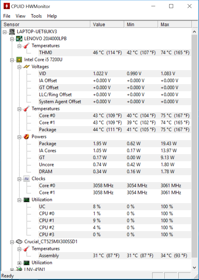Click the laptop computer icon beside LAPTOP-UET6UKV3
Viewport: 199px width, 280px height.
12,32
